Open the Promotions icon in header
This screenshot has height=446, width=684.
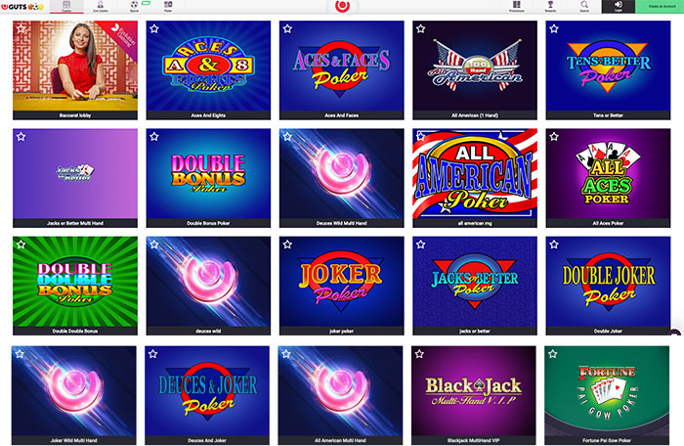(517, 7)
